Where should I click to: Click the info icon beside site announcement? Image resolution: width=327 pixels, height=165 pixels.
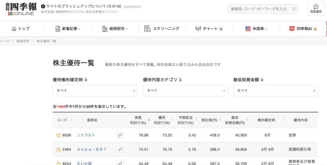point(43,6)
